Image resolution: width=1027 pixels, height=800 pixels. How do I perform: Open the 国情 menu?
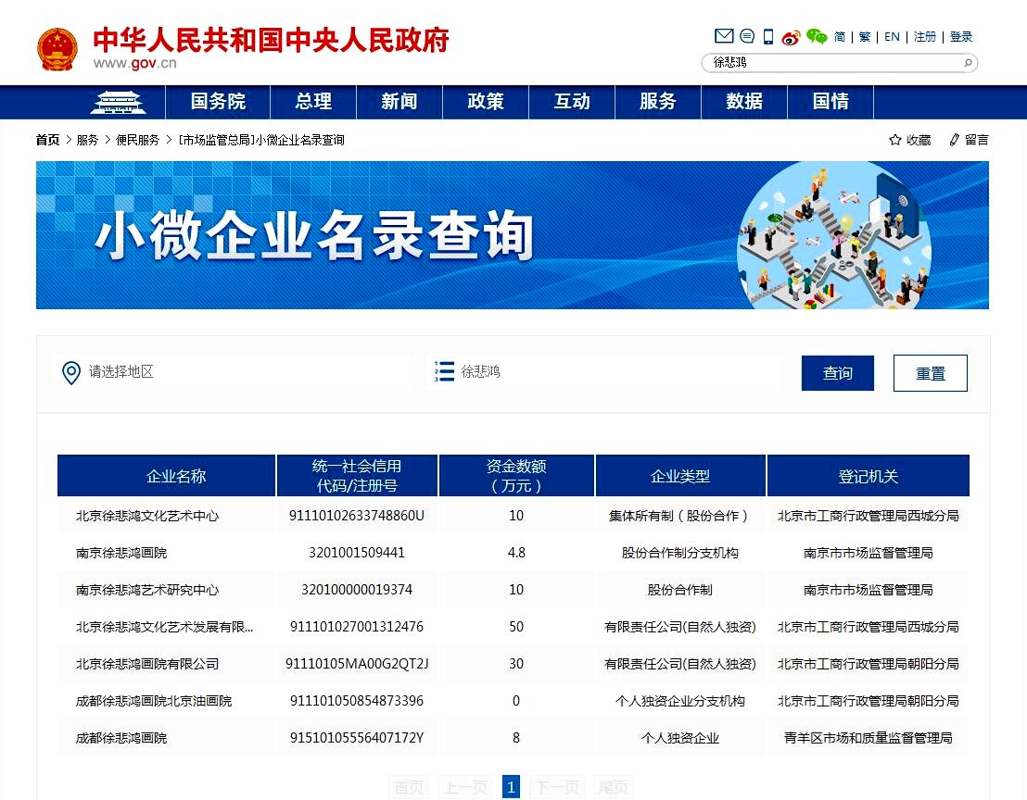(830, 102)
